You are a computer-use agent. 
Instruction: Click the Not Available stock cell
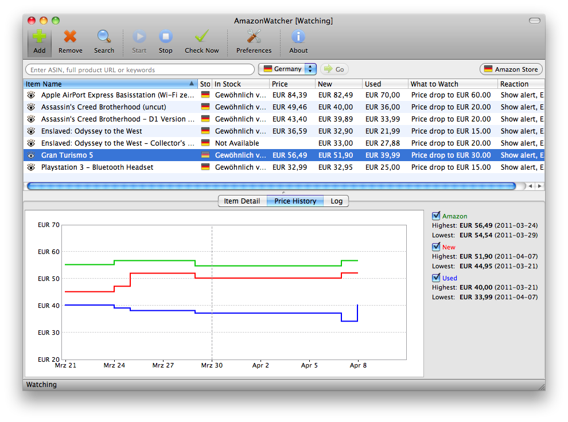click(237, 143)
